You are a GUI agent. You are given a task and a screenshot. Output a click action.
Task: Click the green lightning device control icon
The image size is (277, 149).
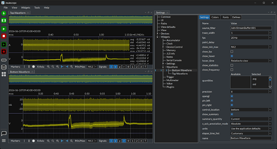click(x=4, y=13)
